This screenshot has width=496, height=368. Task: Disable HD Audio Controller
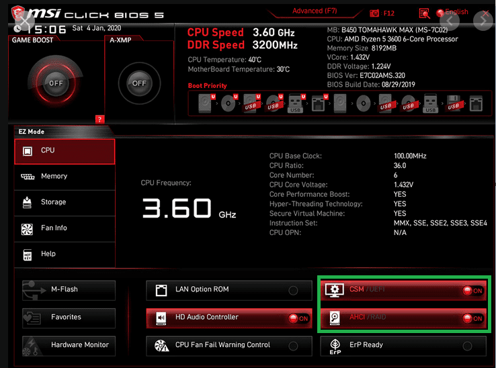[229, 318]
